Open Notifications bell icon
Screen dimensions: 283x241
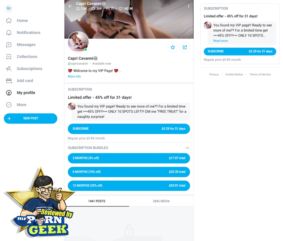[x=9, y=33]
